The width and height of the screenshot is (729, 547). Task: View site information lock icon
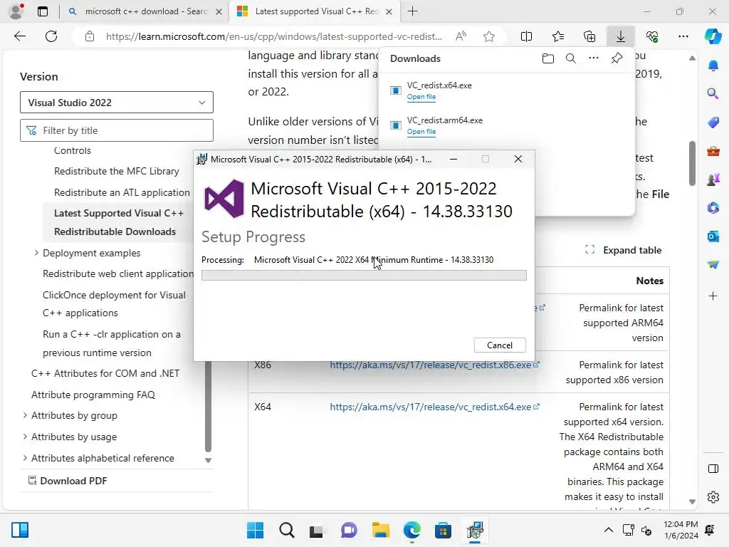(x=90, y=36)
